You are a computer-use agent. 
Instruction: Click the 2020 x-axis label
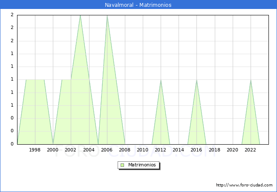(232, 150)
